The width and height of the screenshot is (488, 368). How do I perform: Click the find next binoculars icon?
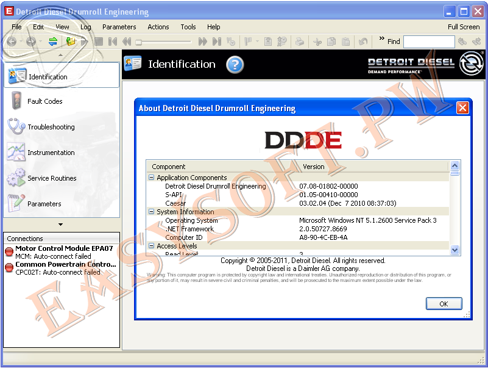[476, 41]
